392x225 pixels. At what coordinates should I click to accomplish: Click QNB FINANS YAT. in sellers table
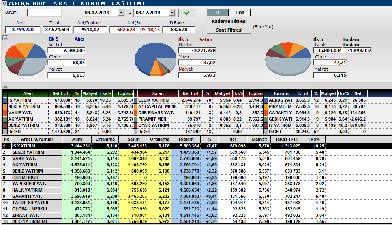coord(156,113)
